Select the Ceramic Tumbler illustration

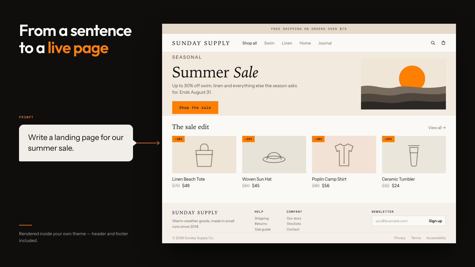(x=414, y=155)
